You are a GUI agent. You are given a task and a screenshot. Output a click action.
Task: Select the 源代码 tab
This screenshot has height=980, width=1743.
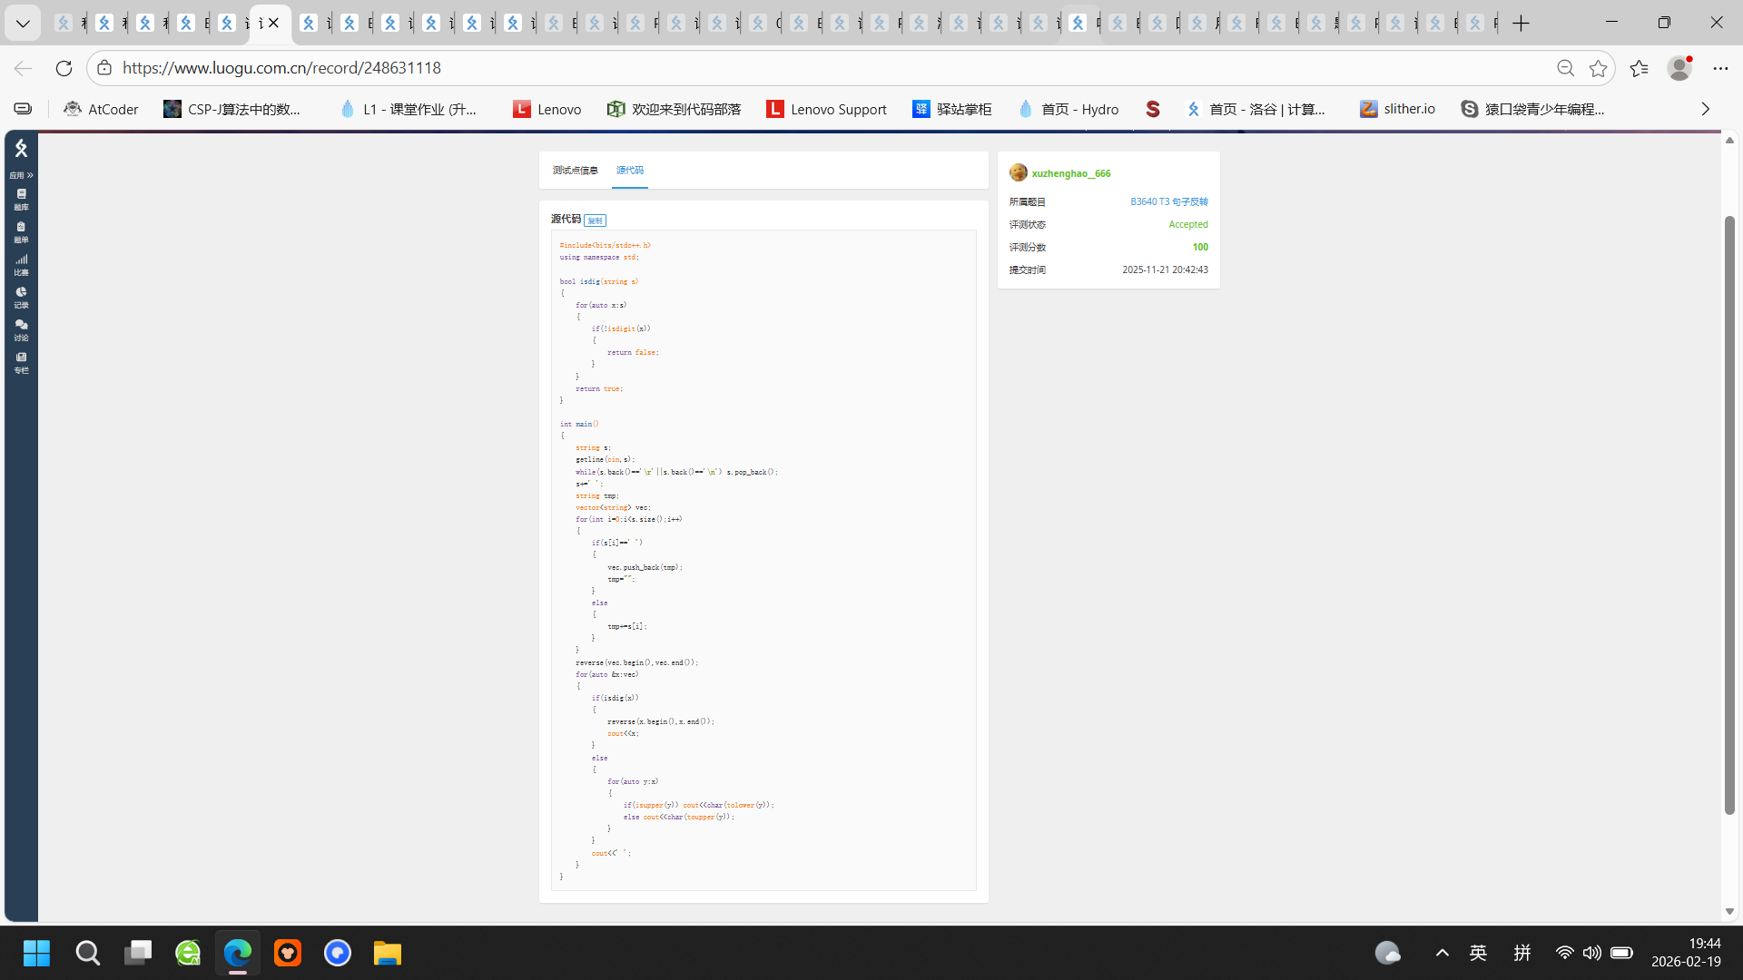[x=629, y=171]
